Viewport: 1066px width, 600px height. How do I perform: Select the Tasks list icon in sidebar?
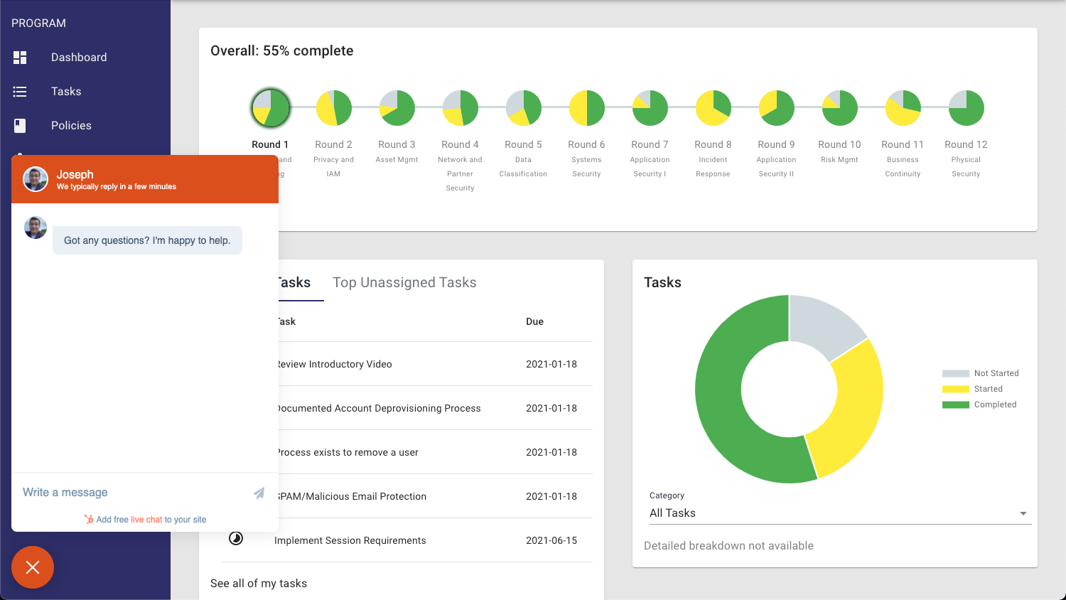pos(20,92)
